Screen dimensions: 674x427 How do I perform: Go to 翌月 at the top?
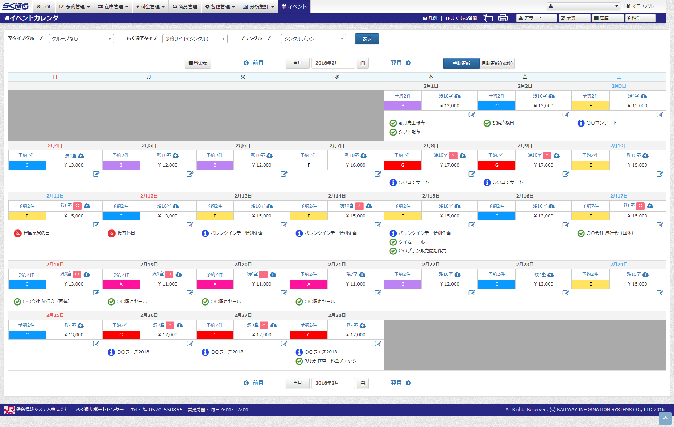400,63
